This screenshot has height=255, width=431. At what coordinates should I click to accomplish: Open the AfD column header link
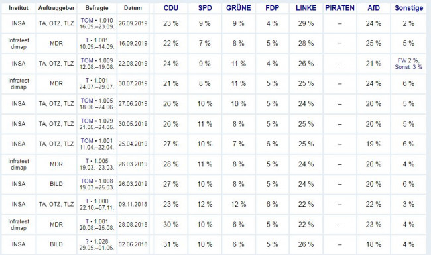[x=373, y=8]
